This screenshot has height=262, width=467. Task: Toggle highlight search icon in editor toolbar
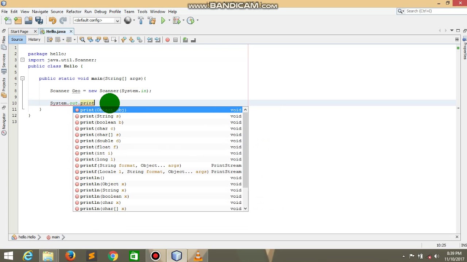106,40
